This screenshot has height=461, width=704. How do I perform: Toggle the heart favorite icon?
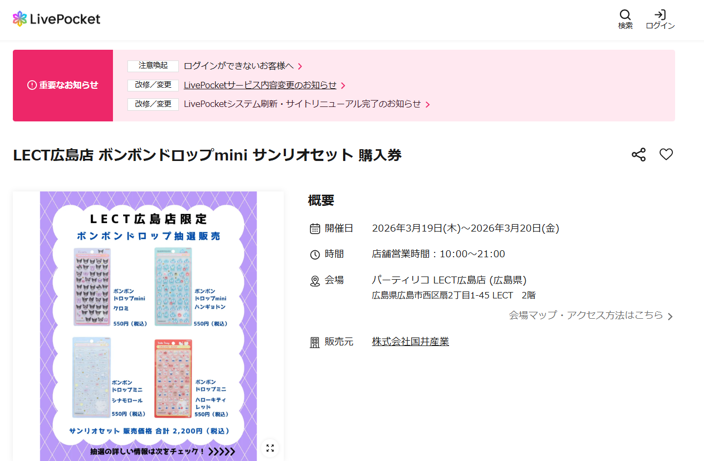[666, 155]
